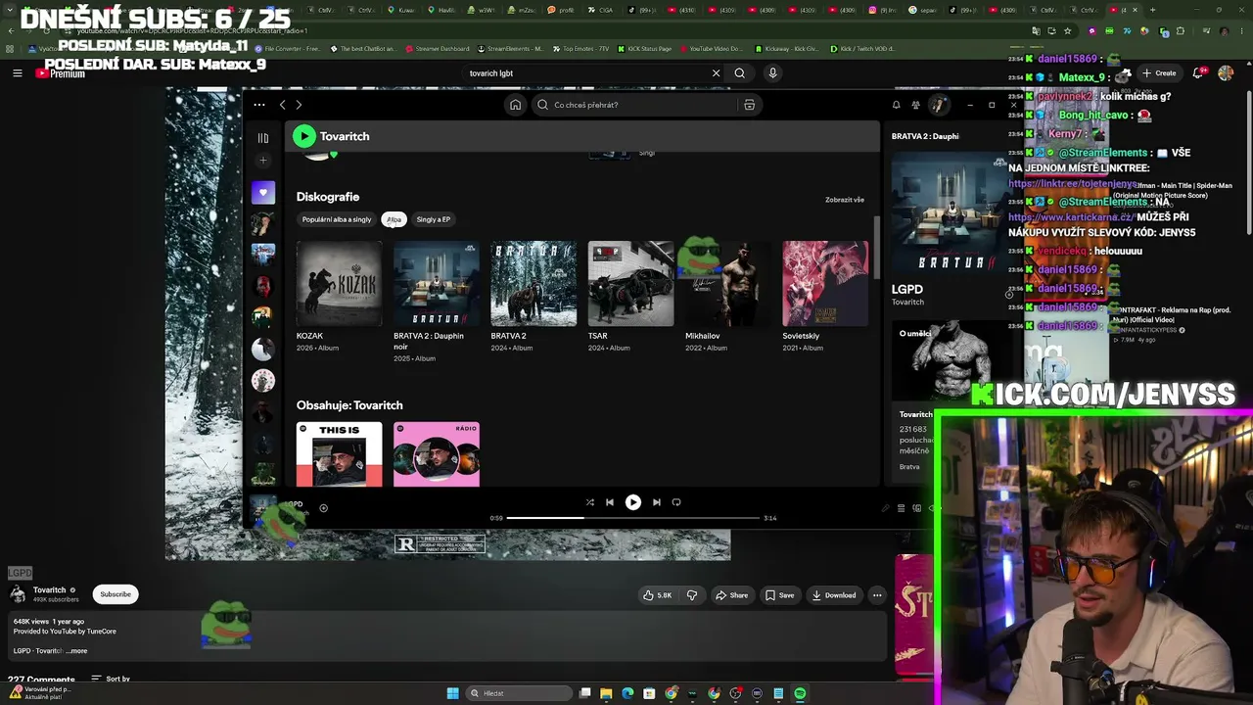Submit the YouTube search
The height and width of the screenshot is (705, 1253).
click(x=740, y=72)
